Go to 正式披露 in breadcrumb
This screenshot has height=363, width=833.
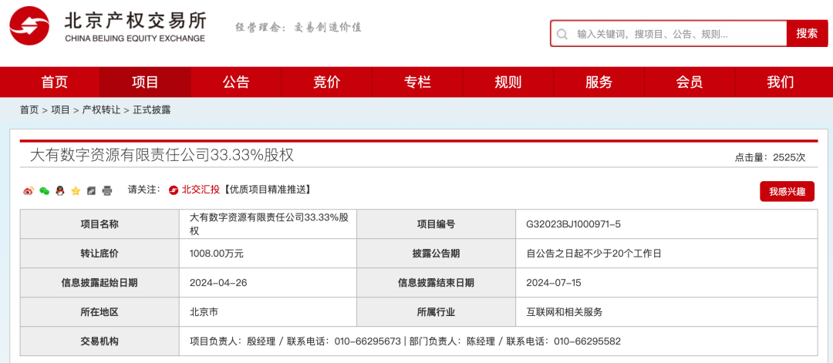point(151,110)
